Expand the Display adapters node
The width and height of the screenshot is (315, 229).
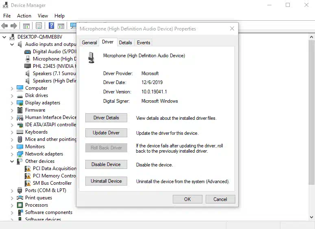click(12, 103)
